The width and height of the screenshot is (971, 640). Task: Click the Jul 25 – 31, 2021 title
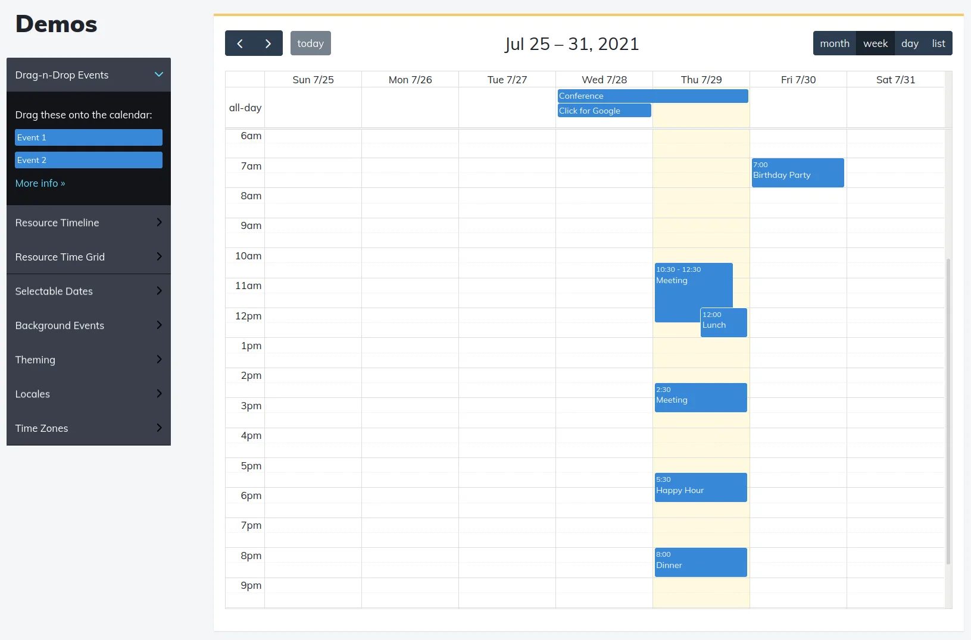572,44
